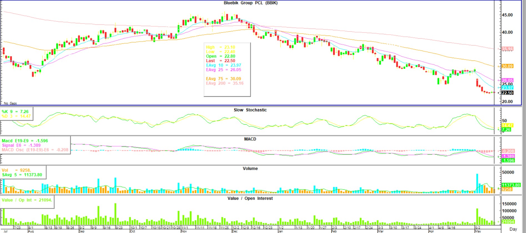Select Macd E19-E9 = -1.596 readout
The image size is (526, 233).
click(25, 141)
